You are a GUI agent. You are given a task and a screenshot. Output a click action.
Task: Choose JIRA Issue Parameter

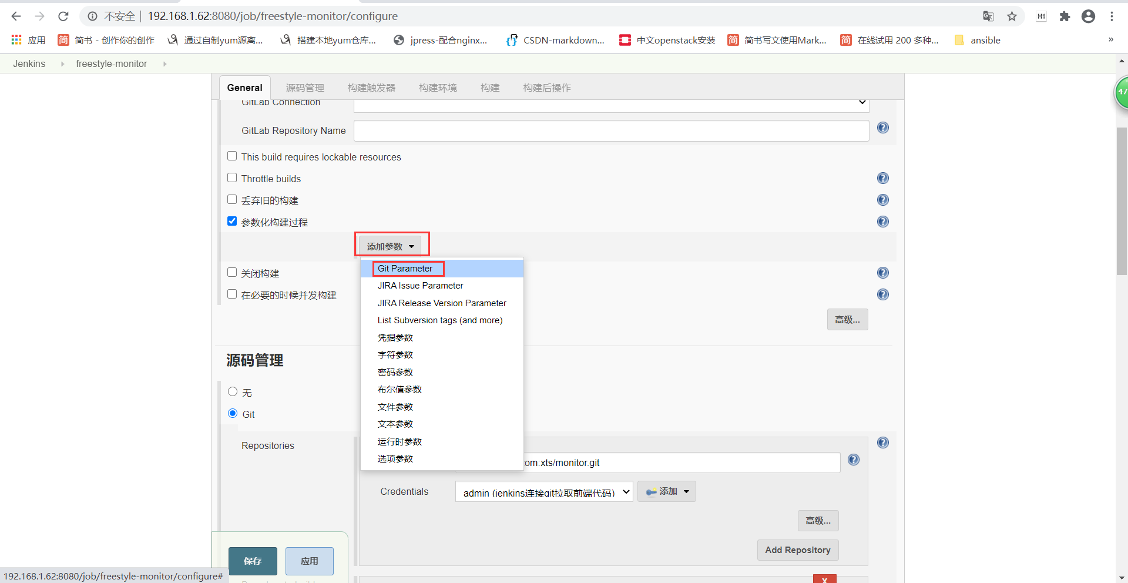(x=442, y=286)
